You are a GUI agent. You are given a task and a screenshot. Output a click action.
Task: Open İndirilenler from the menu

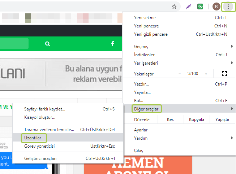179,55
